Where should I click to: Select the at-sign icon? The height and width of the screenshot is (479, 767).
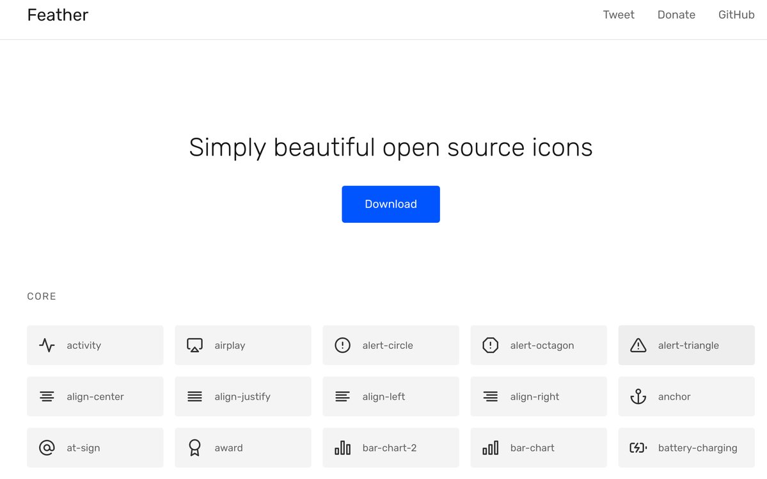pyautogui.click(x=47, y=448)
